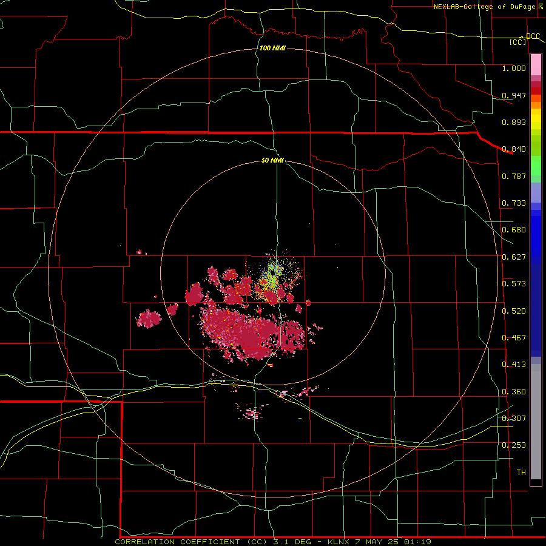Click the 0.840 legend value

(514, 149)
